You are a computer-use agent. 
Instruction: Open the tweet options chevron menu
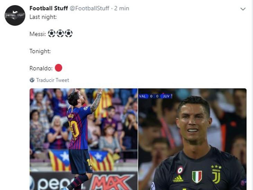click(243, 9)
